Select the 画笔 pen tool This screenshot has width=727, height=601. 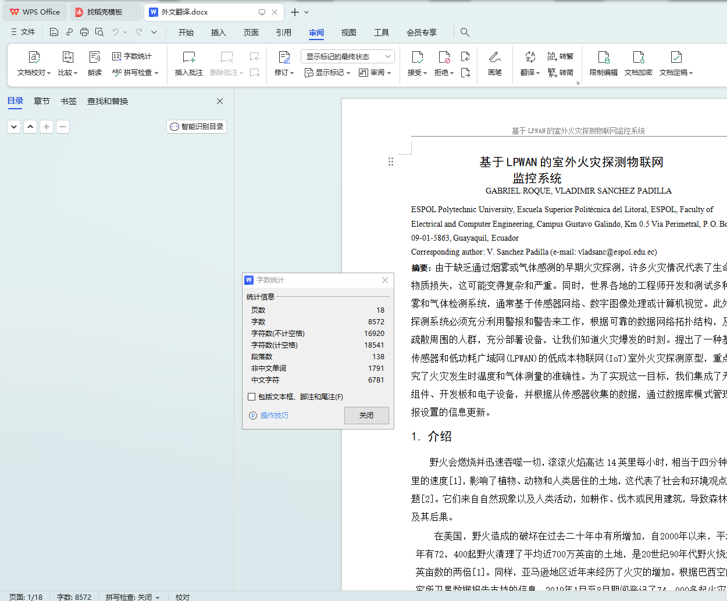tap(495, 58)
